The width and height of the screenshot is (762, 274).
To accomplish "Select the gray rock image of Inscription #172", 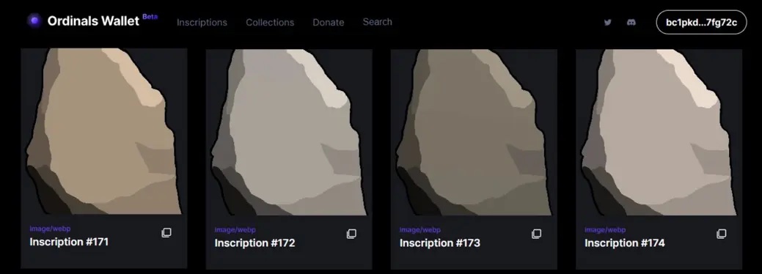I will (289, 132).
